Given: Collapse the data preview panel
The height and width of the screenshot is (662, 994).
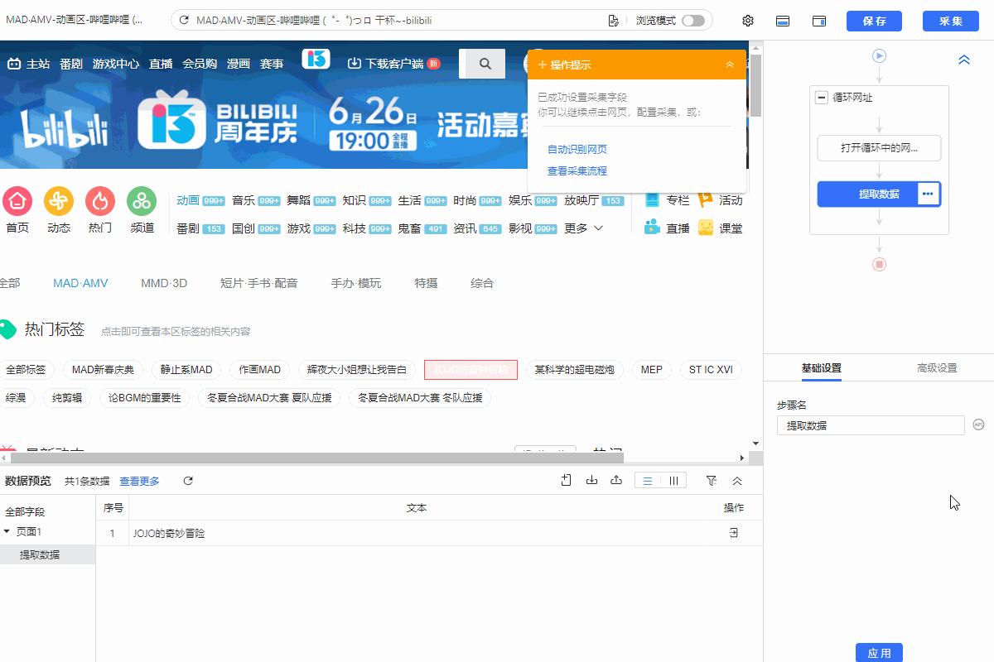Looking at the screenshot, I should click(x=737, y=481).
